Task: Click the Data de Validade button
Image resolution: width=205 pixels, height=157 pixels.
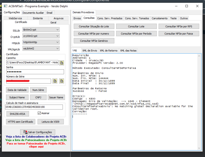Action: pyautogui.click(x=17, y=90)
